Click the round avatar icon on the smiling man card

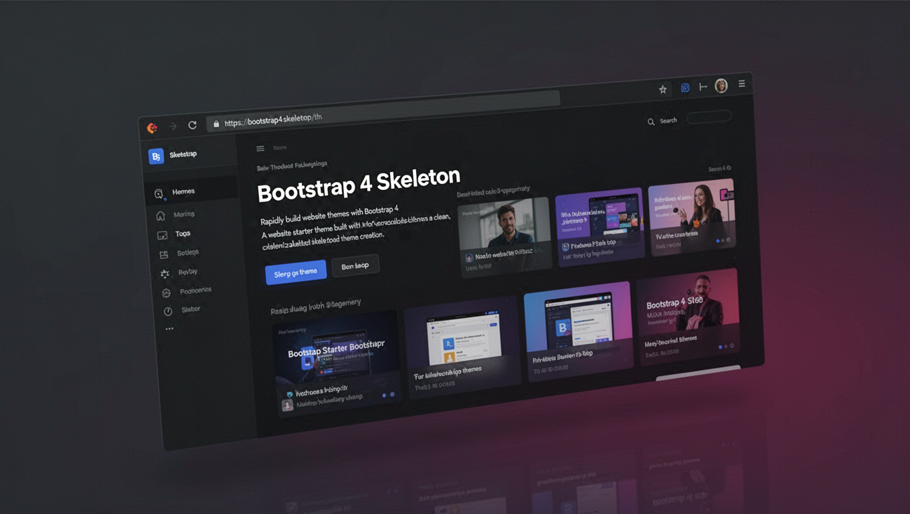pos(468,258)
